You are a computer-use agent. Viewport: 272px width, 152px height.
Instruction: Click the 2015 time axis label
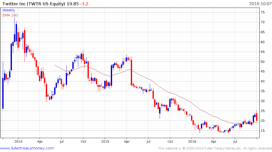coord(105,141)
